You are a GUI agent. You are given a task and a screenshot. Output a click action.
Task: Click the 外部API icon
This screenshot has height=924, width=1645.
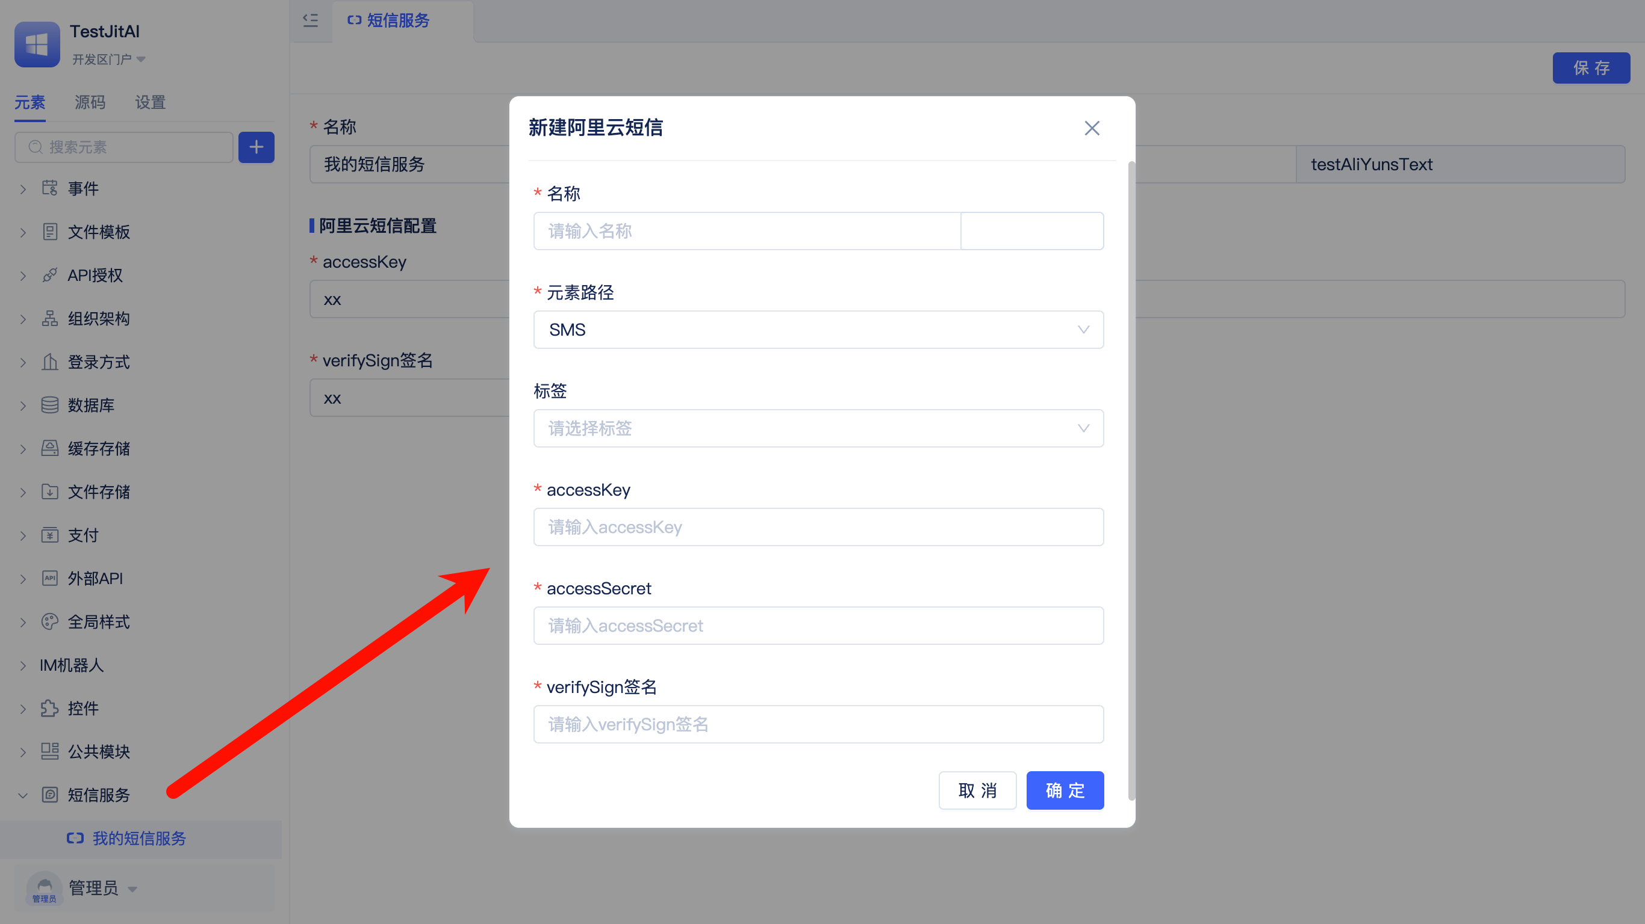point(50,579)
